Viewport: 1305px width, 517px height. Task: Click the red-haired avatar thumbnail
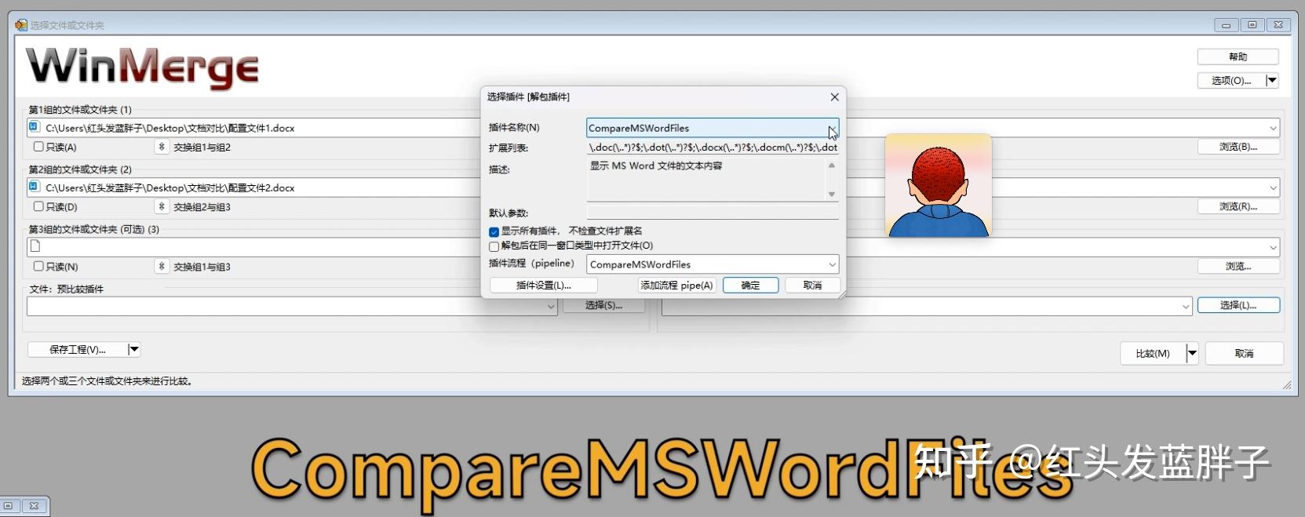(938, 185)
